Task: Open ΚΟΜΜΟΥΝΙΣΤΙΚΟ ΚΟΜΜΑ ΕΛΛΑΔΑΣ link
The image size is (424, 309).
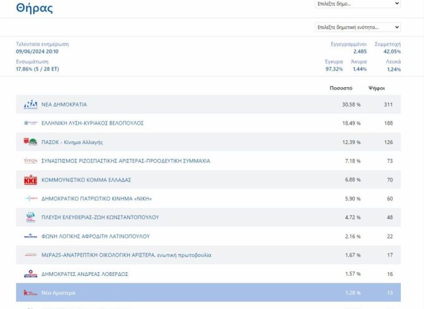Action: 86,179
